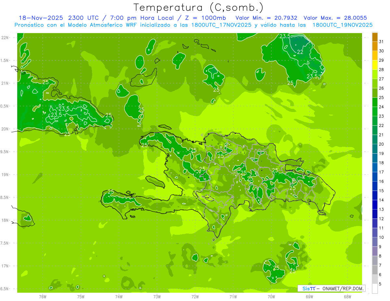Click the 74W longitude axis label
Image resolution: width=390 pixels, height=301 pixels.
(119, 297)
